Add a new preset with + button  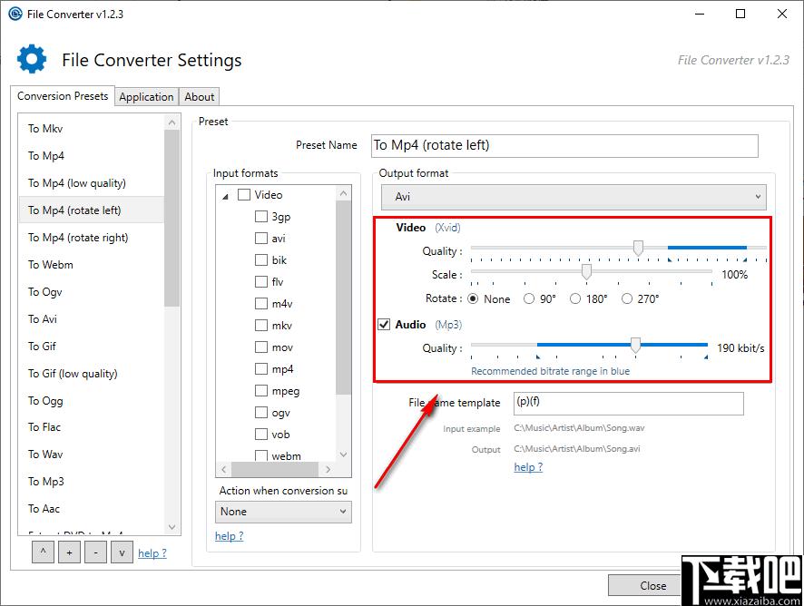click(x=69, y=552)
